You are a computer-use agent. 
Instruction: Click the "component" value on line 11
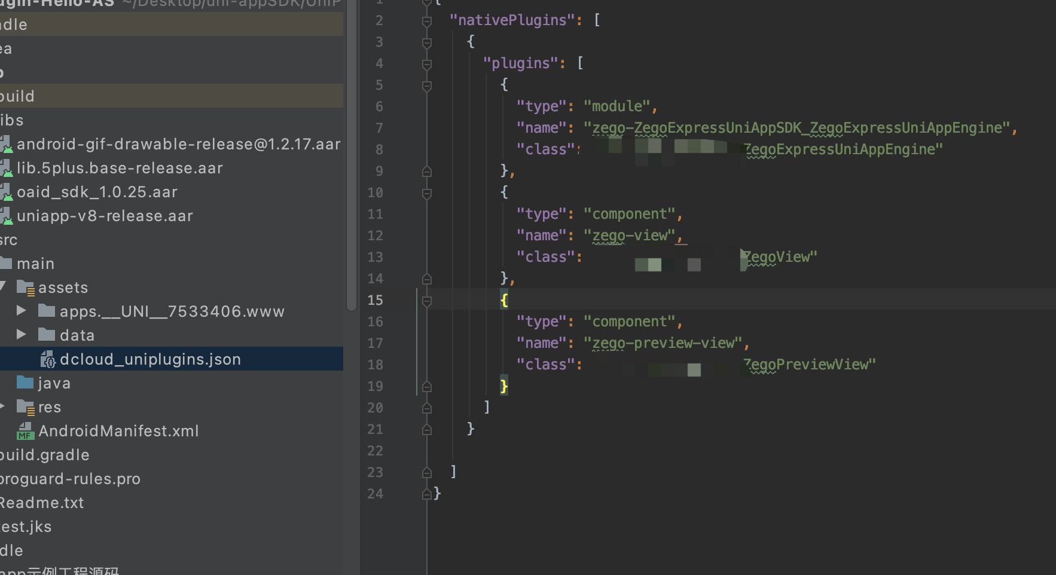[x=630, y=214]
